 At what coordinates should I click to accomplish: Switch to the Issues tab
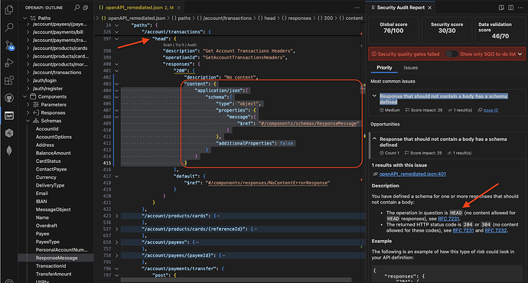(x=410, y=67)
